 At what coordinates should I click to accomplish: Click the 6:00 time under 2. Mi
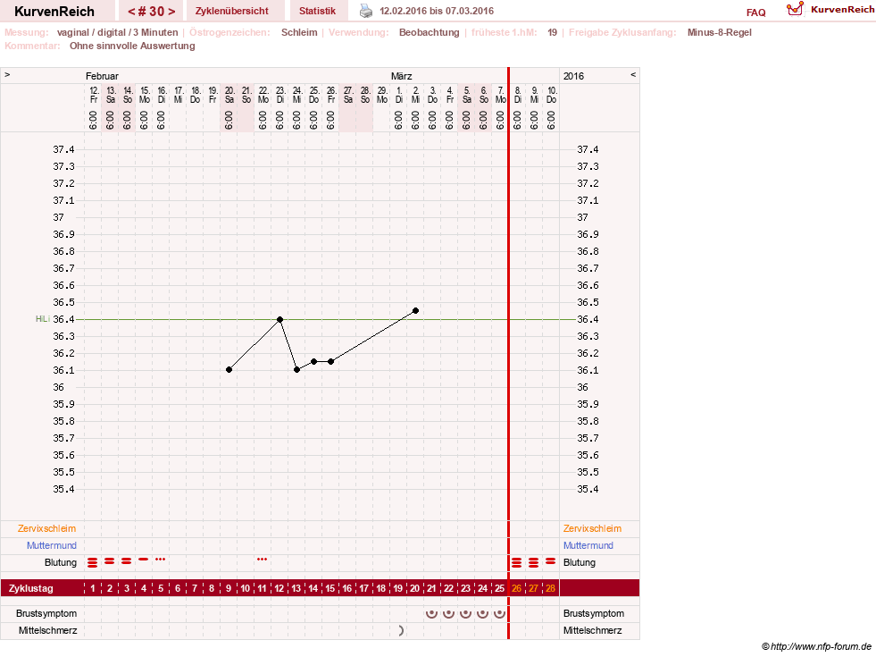point(415,120)
